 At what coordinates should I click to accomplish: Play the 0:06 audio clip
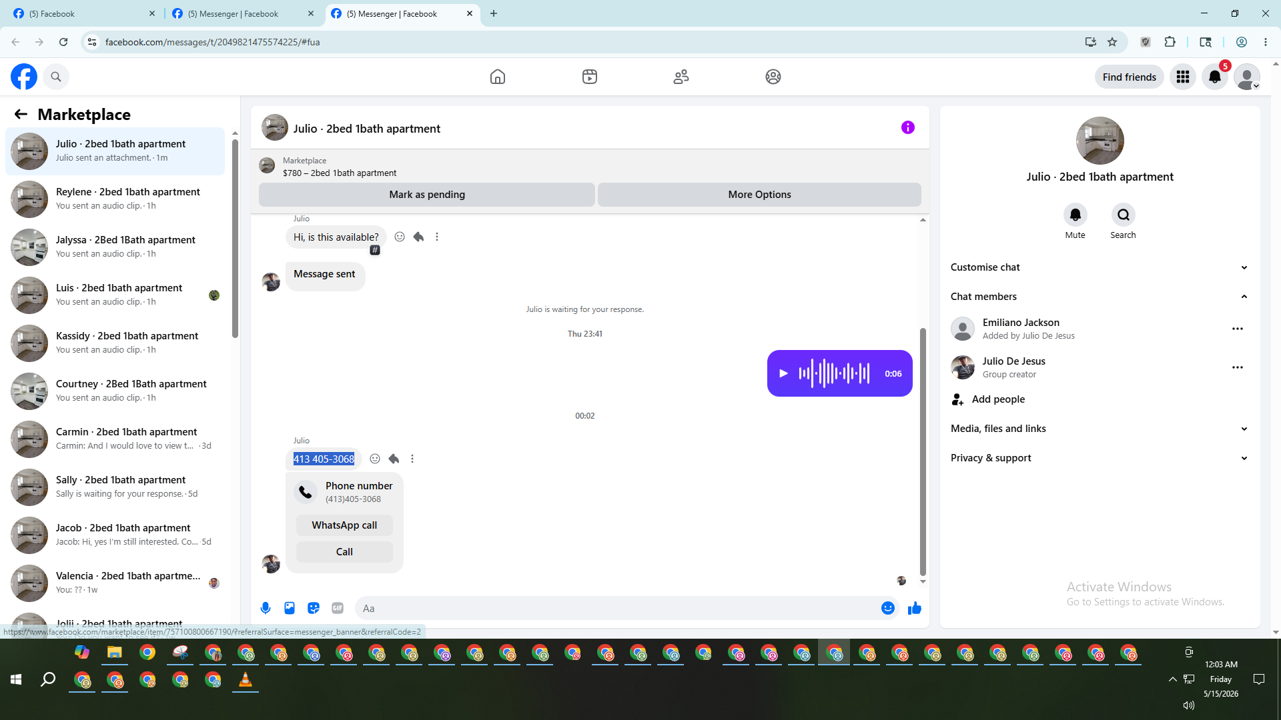coord(784,373)
